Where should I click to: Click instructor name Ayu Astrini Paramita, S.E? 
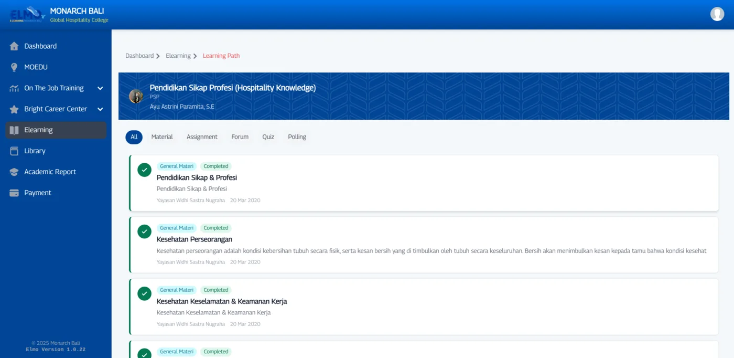click(x=182, y=107)
